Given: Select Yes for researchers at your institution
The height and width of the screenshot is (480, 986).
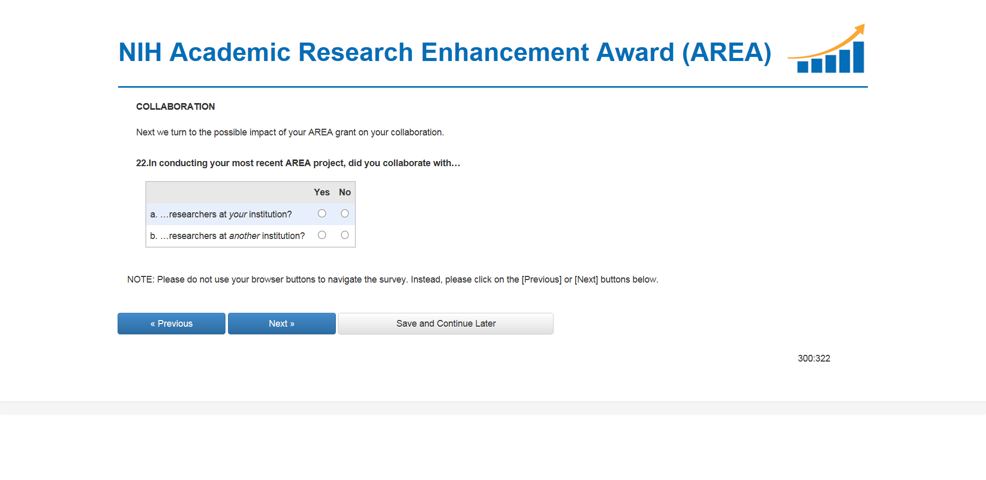Looking at the screenshot, I should click(322, 213).
